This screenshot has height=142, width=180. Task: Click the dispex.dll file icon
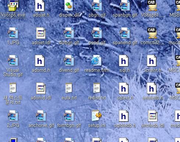pos(69,6)
